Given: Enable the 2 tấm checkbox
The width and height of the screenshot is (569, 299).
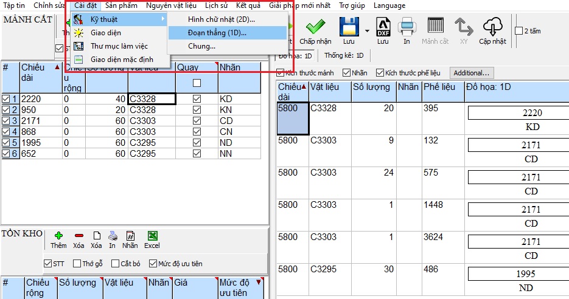Looking at the screenshot, I should (518, 31).
